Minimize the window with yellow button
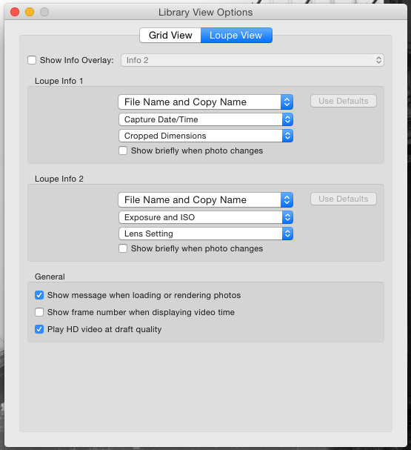The height and width of the screenshot is (450, 411). (30, 12)
